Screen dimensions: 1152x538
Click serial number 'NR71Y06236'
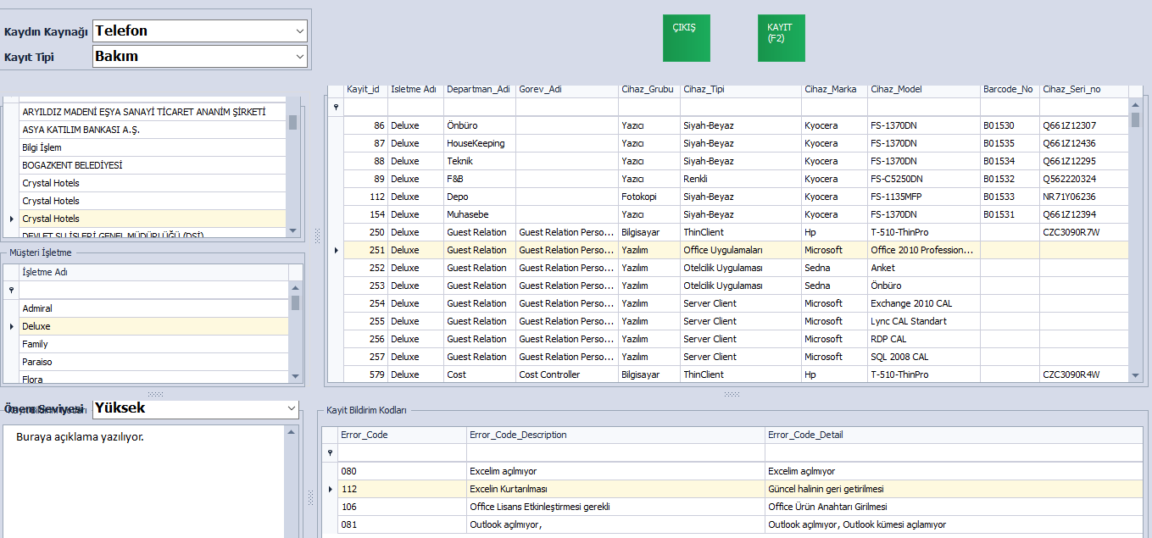pos(1084,197)
